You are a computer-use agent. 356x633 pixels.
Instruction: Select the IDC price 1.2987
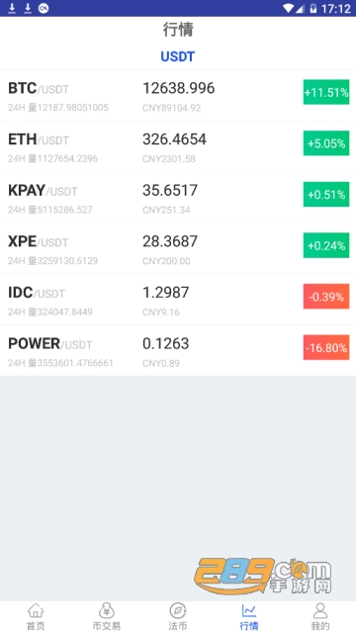coord(165,293)
